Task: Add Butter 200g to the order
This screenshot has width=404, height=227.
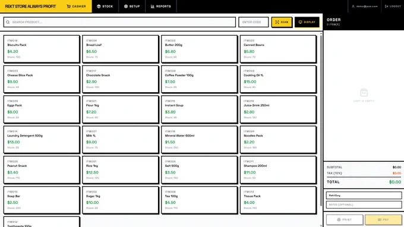Action: click(199, 49)
